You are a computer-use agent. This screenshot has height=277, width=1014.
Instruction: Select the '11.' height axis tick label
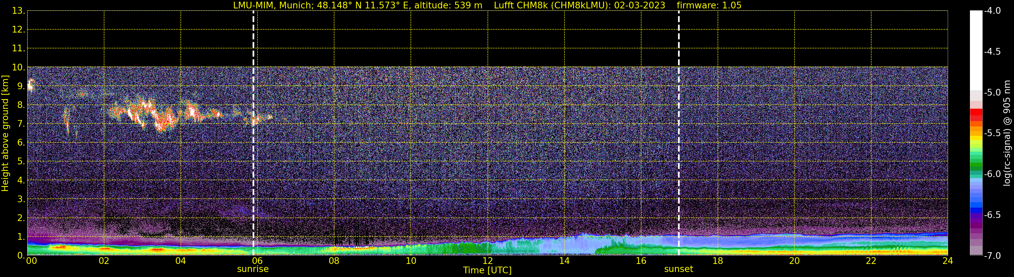pos(18,49)
